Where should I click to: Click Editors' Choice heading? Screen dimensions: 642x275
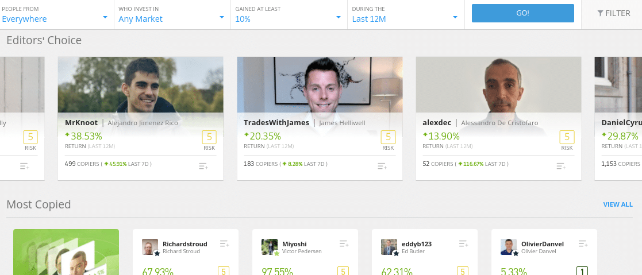point(44,40)
